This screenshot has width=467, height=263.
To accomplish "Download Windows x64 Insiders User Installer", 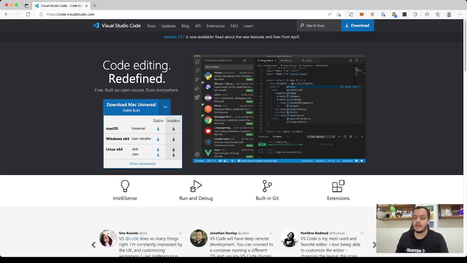I will pos(174,139).
